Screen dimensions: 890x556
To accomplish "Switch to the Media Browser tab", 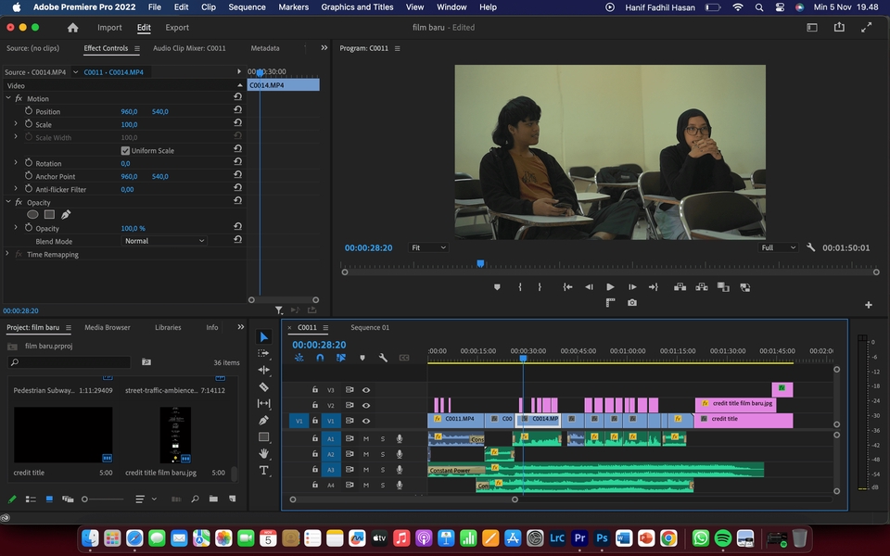I will coord(108,327).
